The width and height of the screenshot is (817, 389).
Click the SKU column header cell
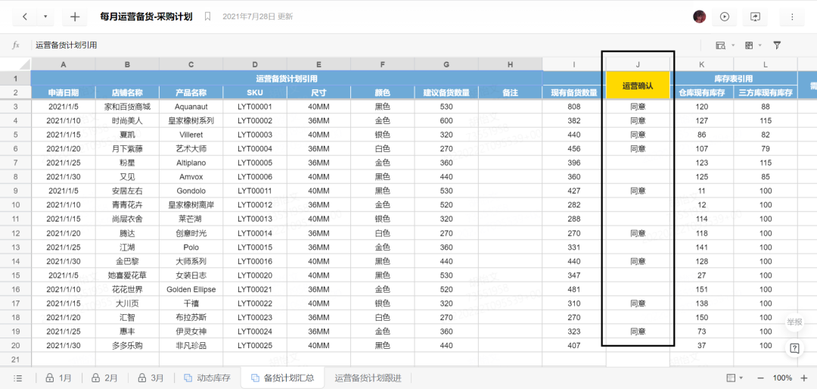tap(255, 93)
